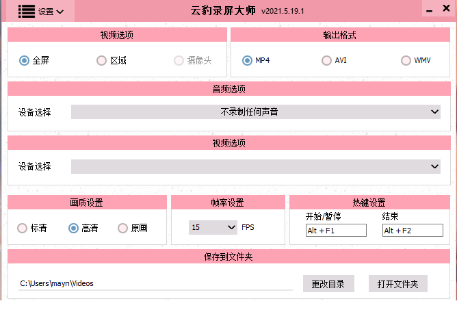Screen dimensions: 457x312
Task: Click the 开始/暂停 hotkey field Alt+F1
Action: pyautogui.click(x=336, y=231)
